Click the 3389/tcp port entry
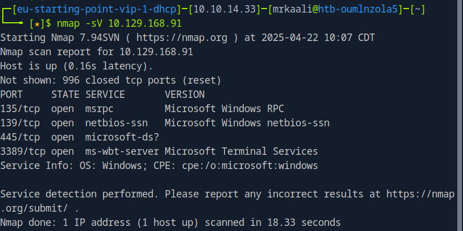Viewport: 463px width, 231px height. tap(23, 151)
